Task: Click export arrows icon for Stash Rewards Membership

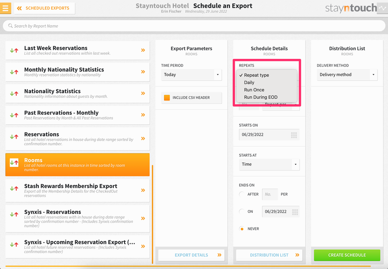Action: point(14,189)
